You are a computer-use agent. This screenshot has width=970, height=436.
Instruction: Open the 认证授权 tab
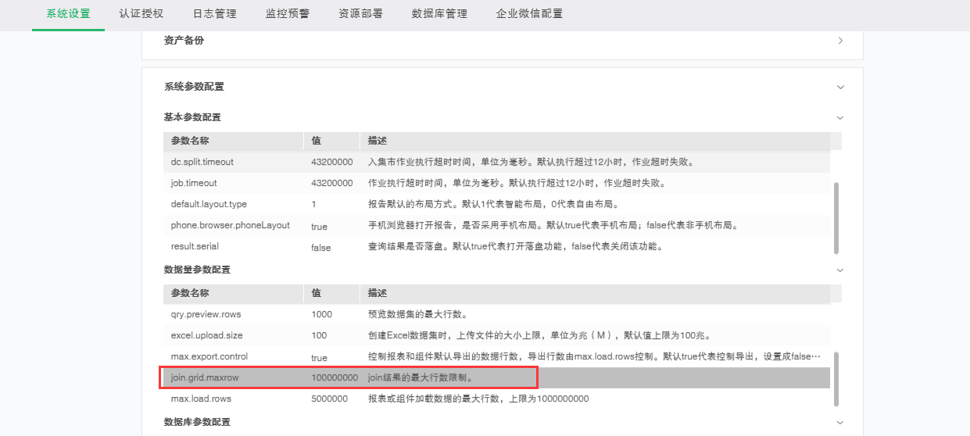pyautogui.click(x=141, y=14)
